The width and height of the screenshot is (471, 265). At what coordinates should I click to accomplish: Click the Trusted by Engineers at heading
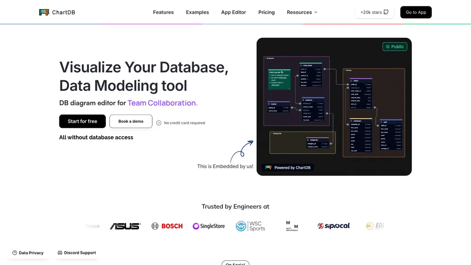(235, 207)
